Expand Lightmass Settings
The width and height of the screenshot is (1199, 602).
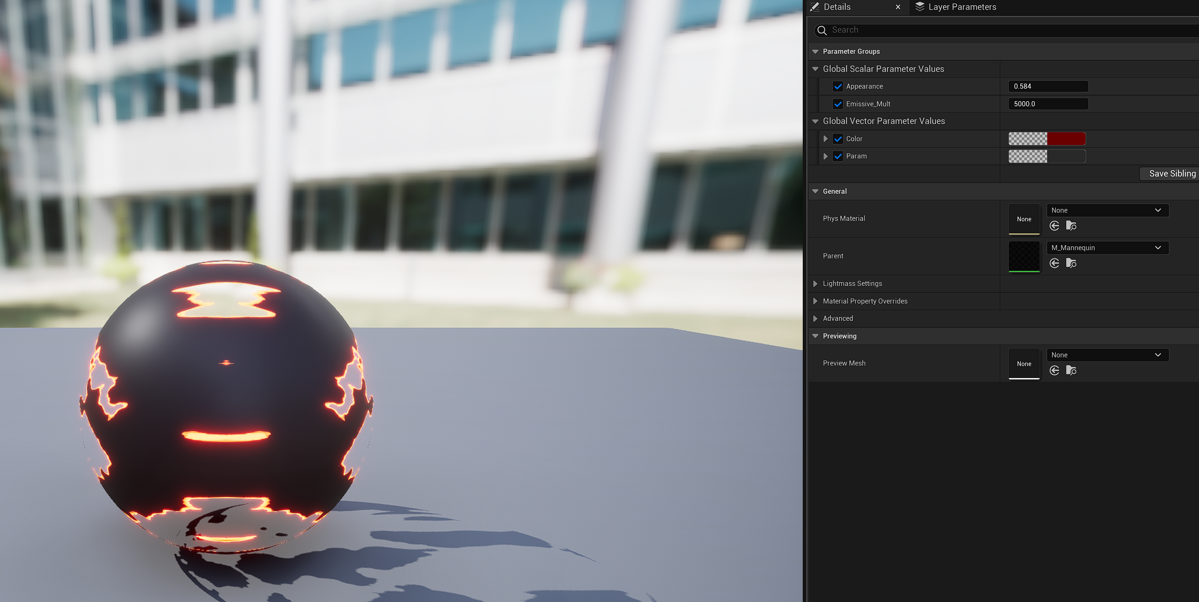815,284
